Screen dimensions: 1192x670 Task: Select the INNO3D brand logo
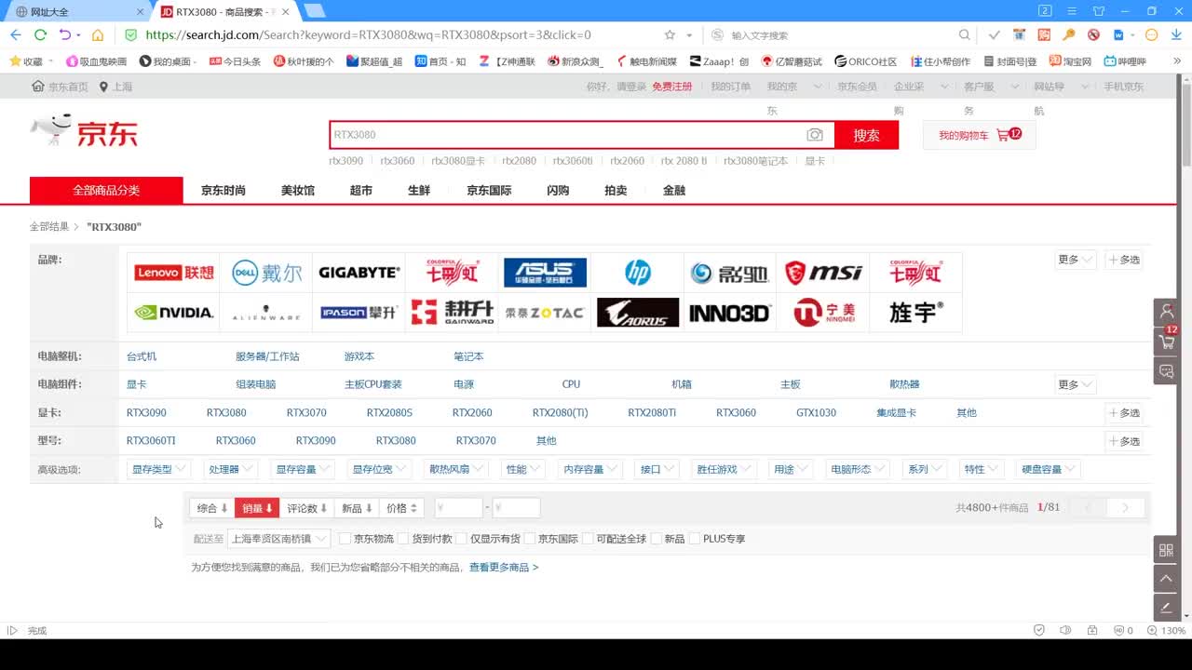(x=730, y=313)
